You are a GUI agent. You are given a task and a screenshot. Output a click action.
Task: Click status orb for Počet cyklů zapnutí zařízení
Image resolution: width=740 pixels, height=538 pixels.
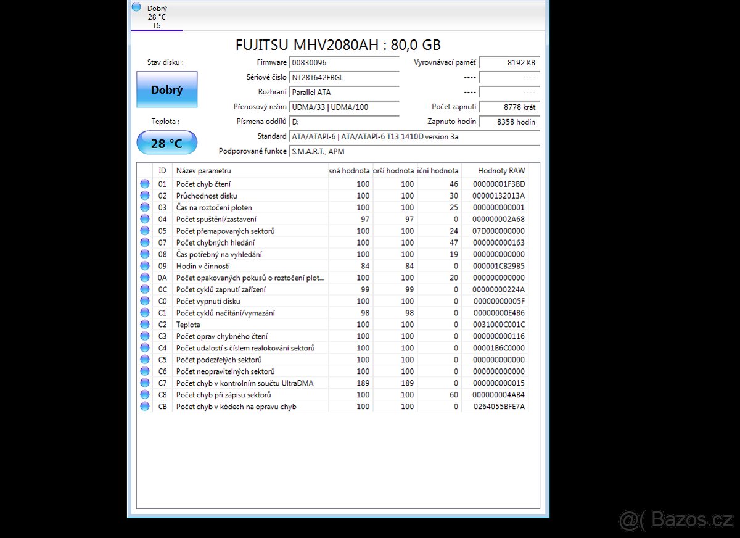tap(145, 289)
